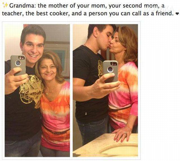Click the gray phone case in the right photo

tap(111, 71)
